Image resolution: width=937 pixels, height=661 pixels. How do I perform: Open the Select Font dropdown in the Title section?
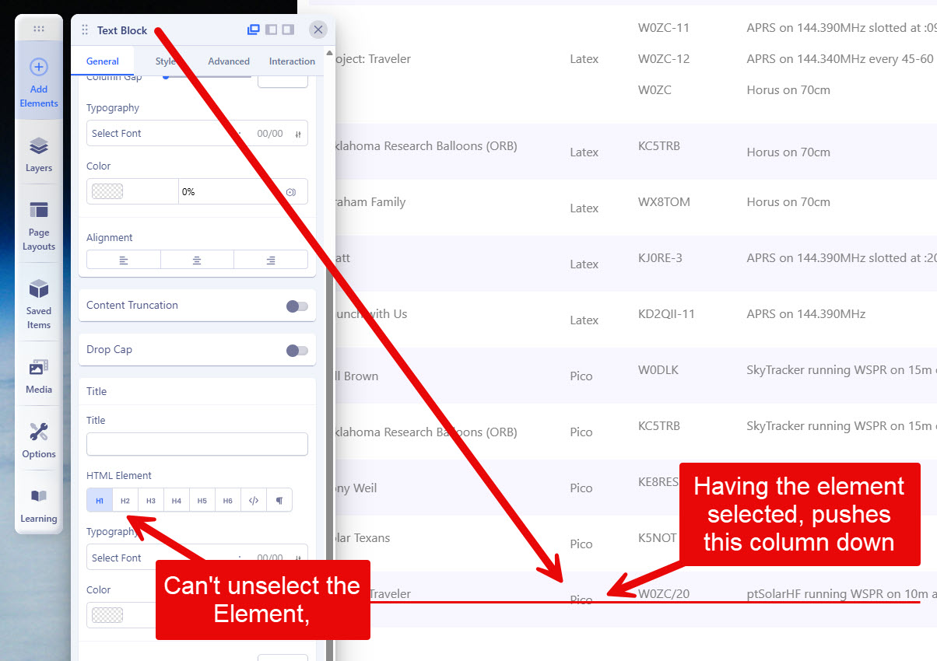(167, 558)
